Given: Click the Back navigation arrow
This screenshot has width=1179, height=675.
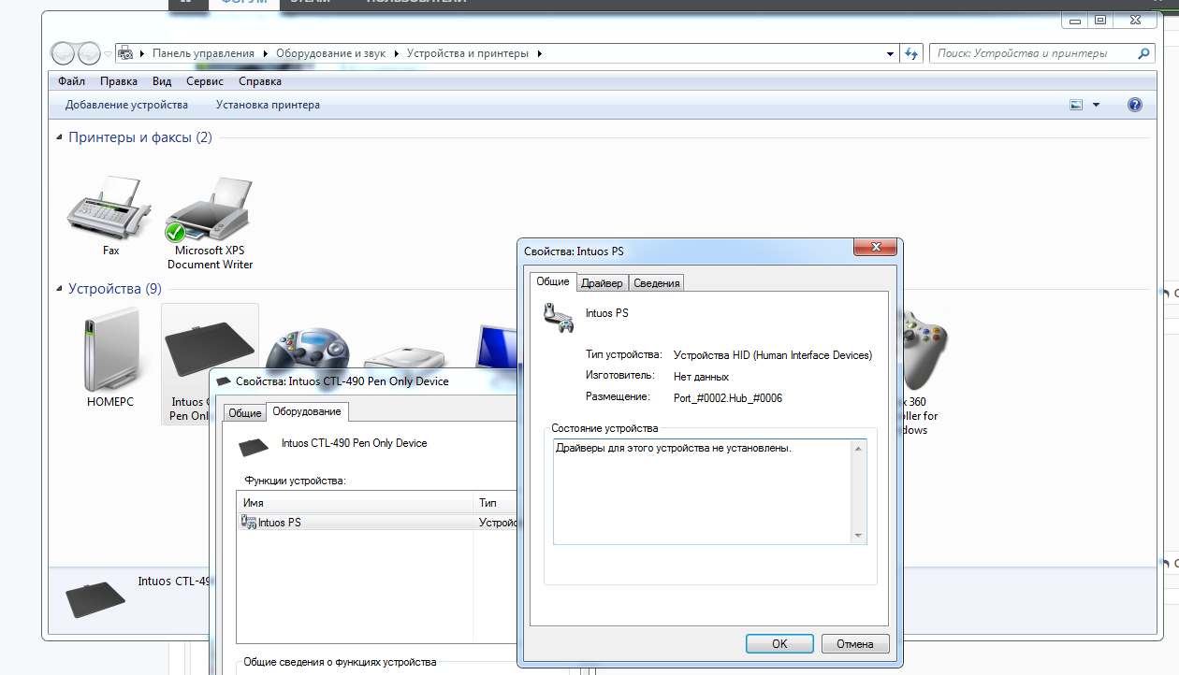Looking at the screenshot, I should [x=64, y=53].
